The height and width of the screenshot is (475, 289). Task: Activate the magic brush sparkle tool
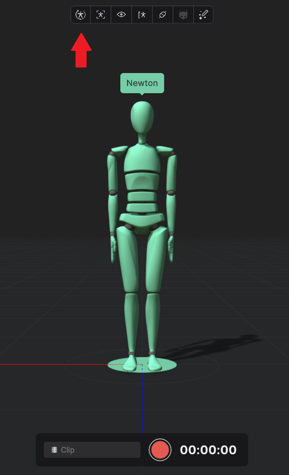203,15
